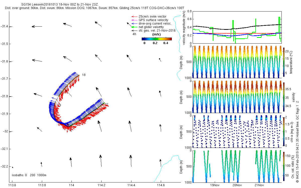This screenshot has height=188, width=301.
Task: Click the 21Nov date tick label
Action: tap(259, 185)
